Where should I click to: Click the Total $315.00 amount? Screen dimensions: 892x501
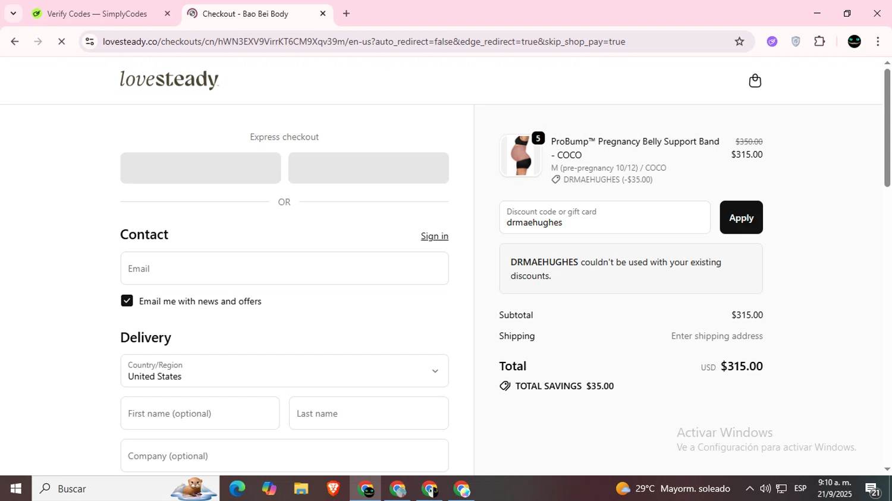point(742,366)
